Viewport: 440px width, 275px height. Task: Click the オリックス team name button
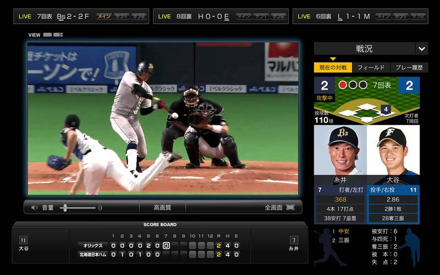point(93,245)
